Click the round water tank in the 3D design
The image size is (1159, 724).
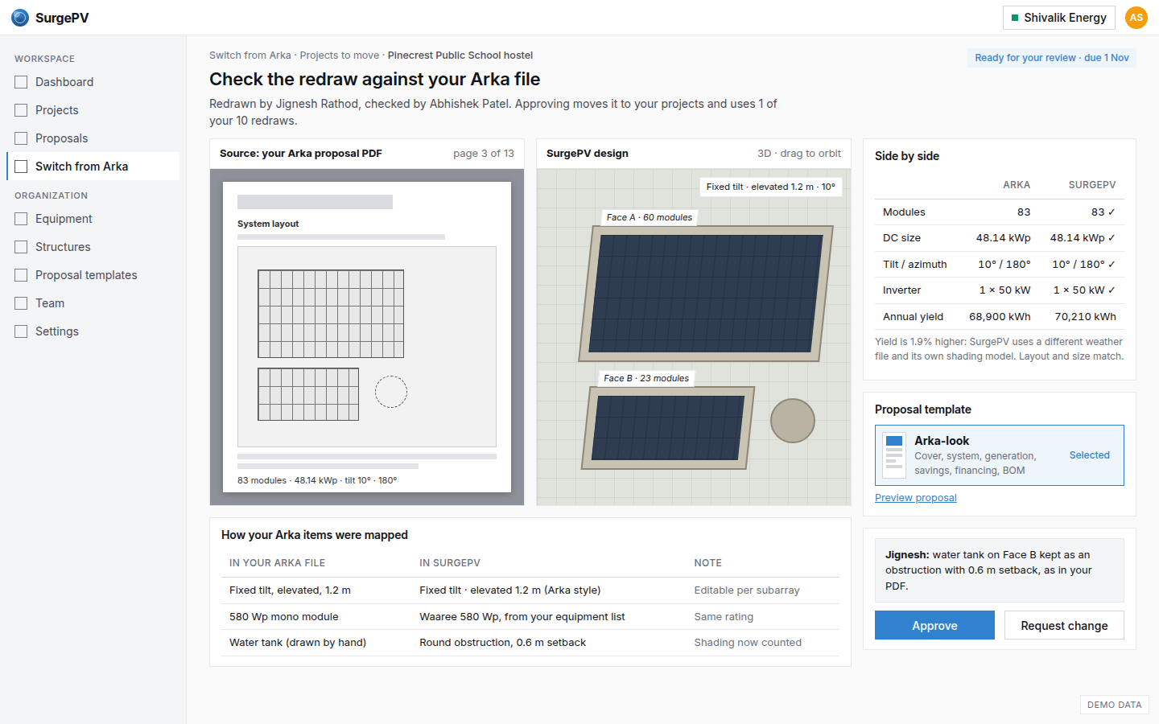click(x=793, y=421)
